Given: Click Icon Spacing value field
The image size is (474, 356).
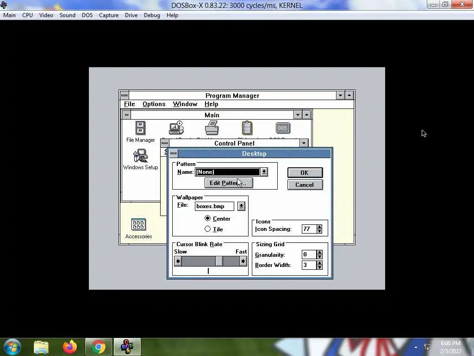Looking at the screenshot, I should click(x=309, y=229).
